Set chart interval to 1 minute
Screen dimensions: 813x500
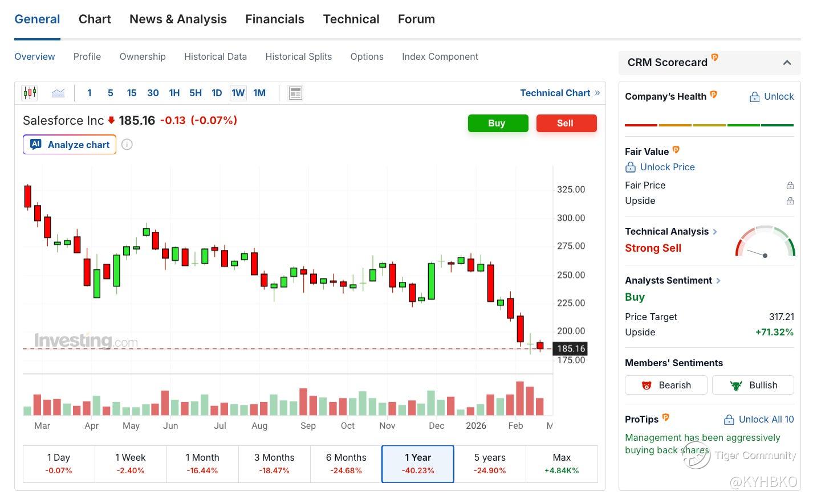90,93
